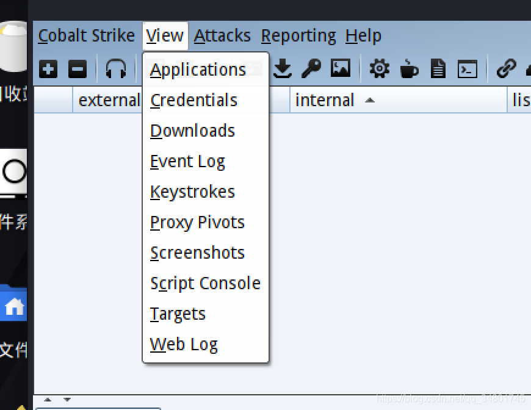Open Listeners via the headphones icon
531x410 pixels.
point(116,69)
